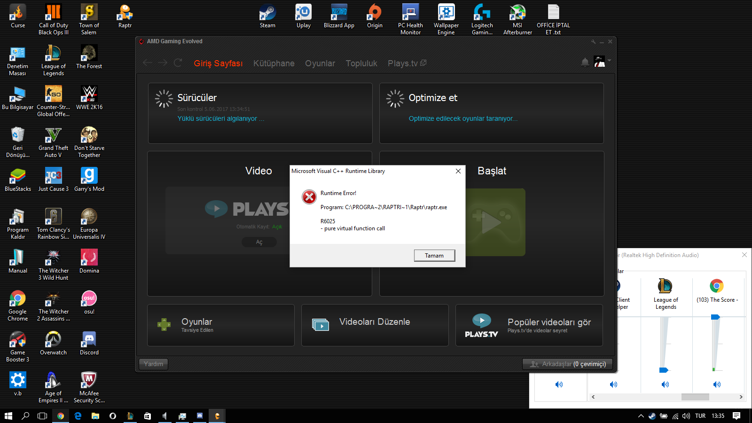Click Tamam in the Runtime Error dialog

point(434,256)
